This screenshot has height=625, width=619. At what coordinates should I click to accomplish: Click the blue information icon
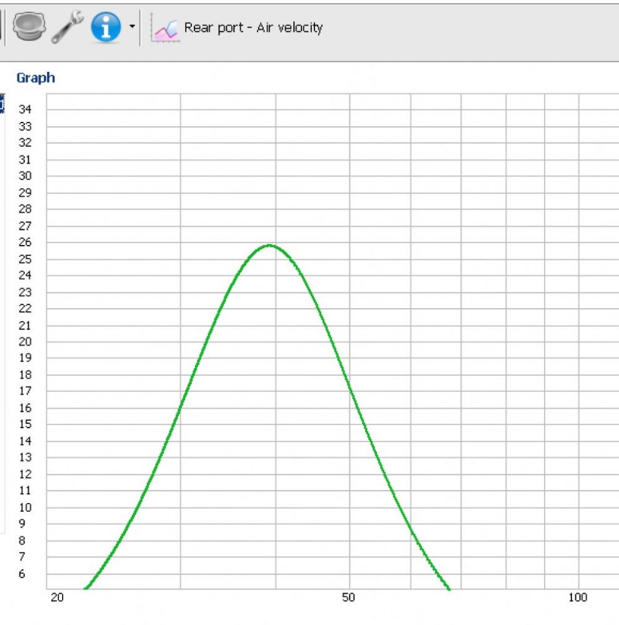coord(106,27)
